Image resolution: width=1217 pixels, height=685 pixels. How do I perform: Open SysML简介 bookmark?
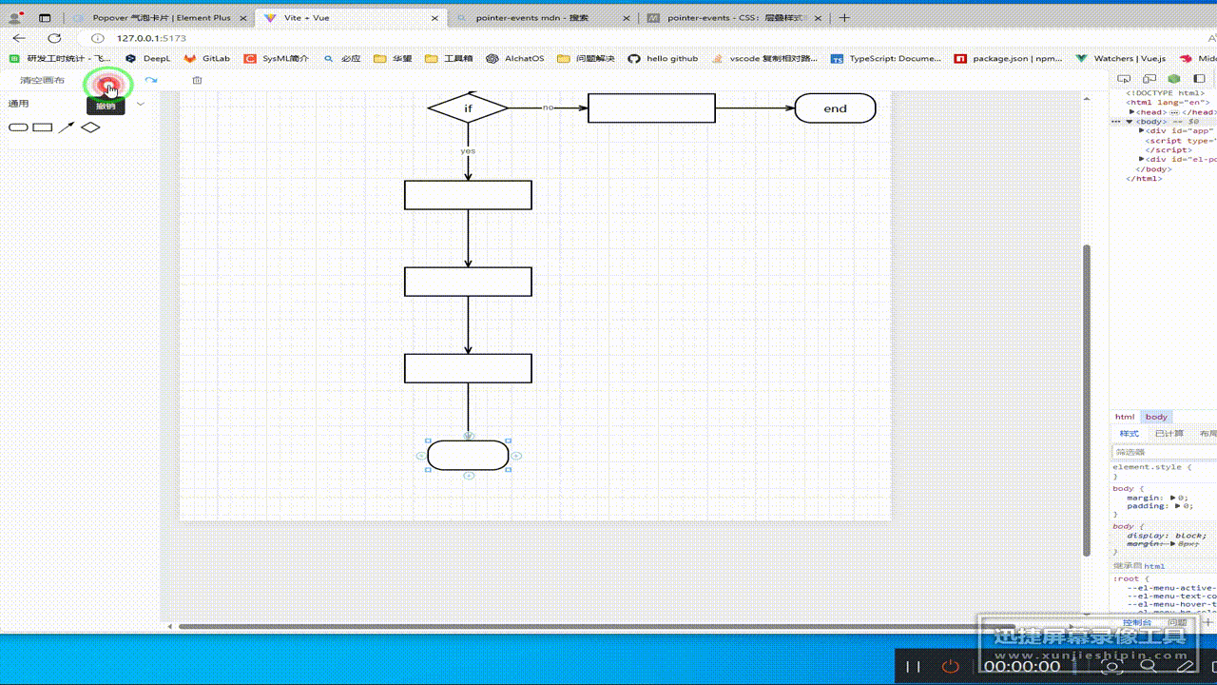pos(276,58)
